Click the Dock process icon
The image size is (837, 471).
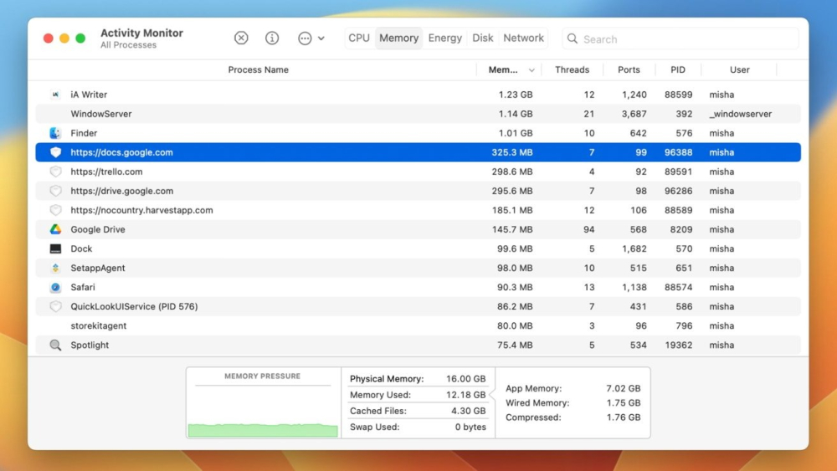tap(55, 248)
